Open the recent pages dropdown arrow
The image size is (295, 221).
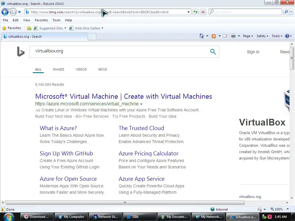[19, 12]
